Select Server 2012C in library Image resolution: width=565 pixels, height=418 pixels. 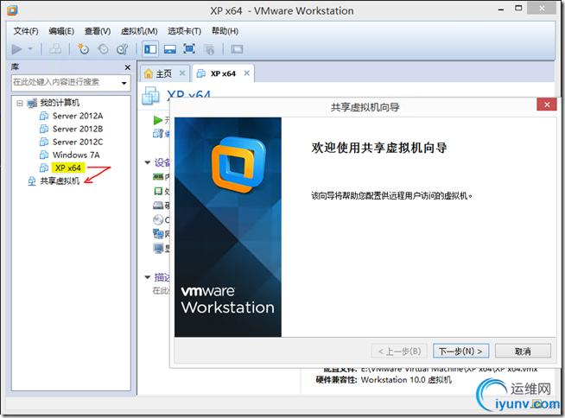[78, 142]
